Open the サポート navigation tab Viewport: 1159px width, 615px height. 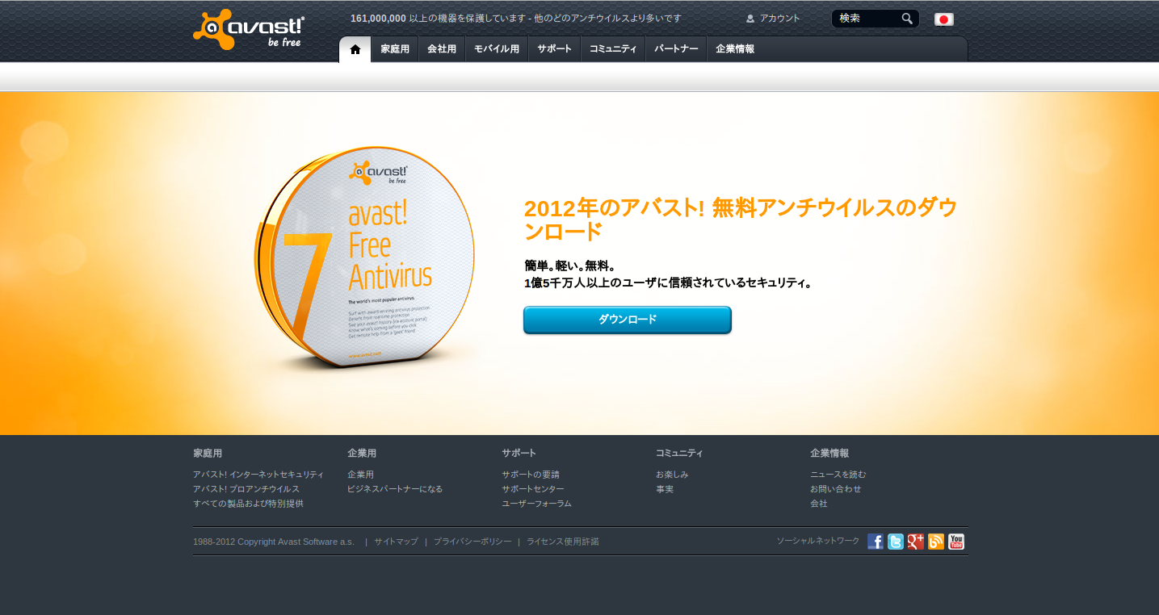coord(555,49)
